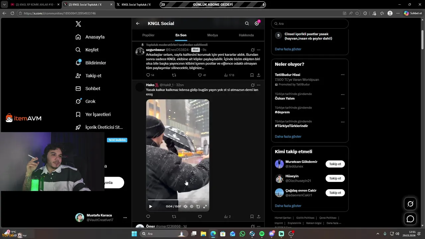
Task: Click the Grok icon on Hako's post
Action: click(x=253, y=85)
